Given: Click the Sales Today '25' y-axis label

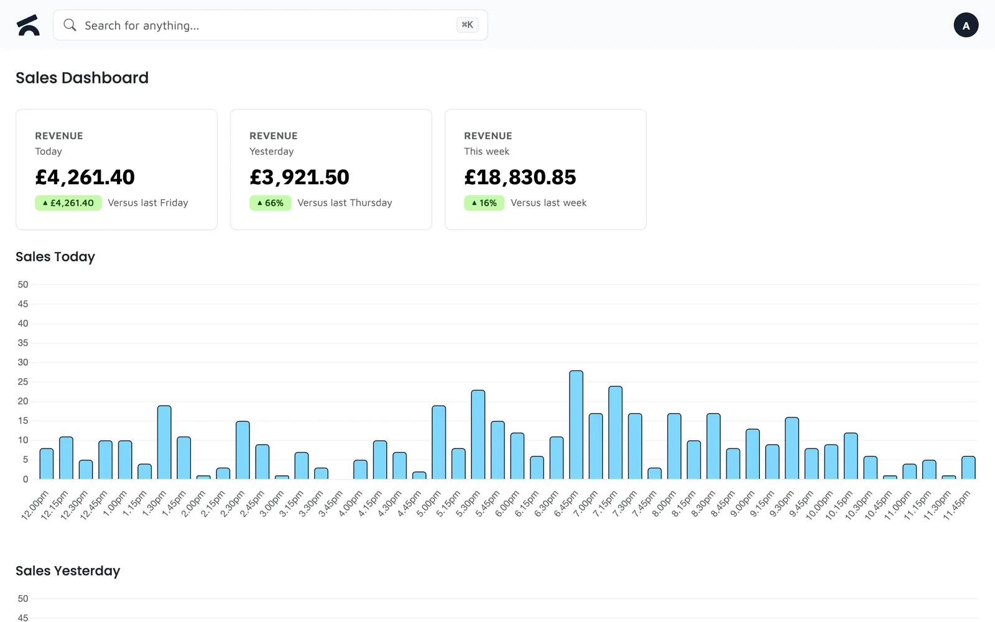Looking at the screenshot, I should pos(23,382).
